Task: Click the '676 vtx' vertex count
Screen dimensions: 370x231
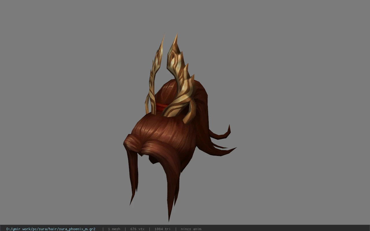Action: point(137,229)
